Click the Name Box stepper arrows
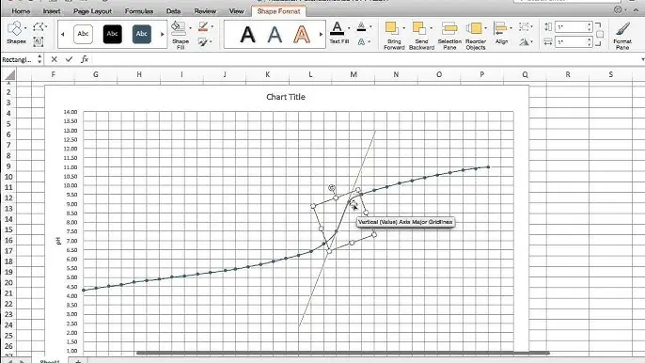 tap(39, 59)
